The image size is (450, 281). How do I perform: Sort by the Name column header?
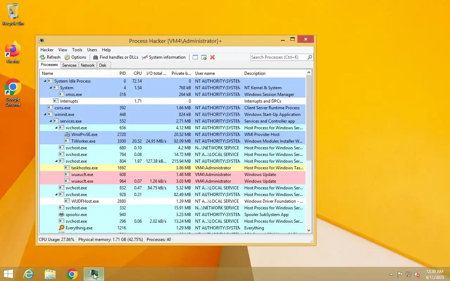click(x=75, y=73)
